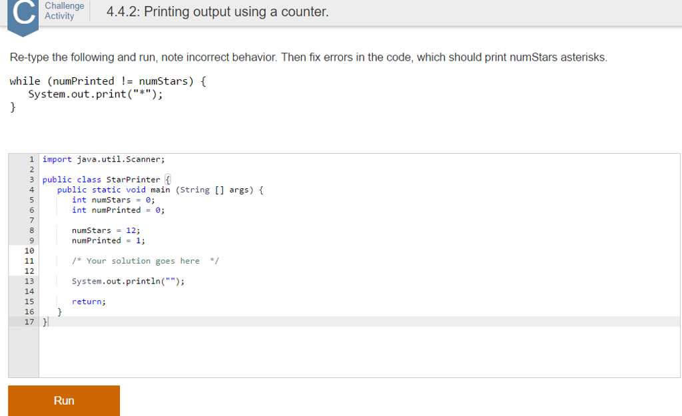Click the "while (numPrinted != numStars)" example snippet

pos(108,81)
